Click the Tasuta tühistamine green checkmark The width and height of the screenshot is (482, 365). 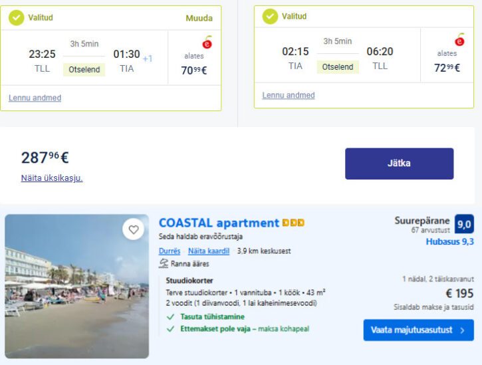[171, 316]
